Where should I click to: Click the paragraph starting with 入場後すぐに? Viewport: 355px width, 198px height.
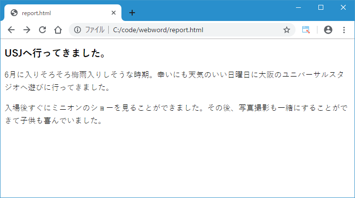[176, 114]
